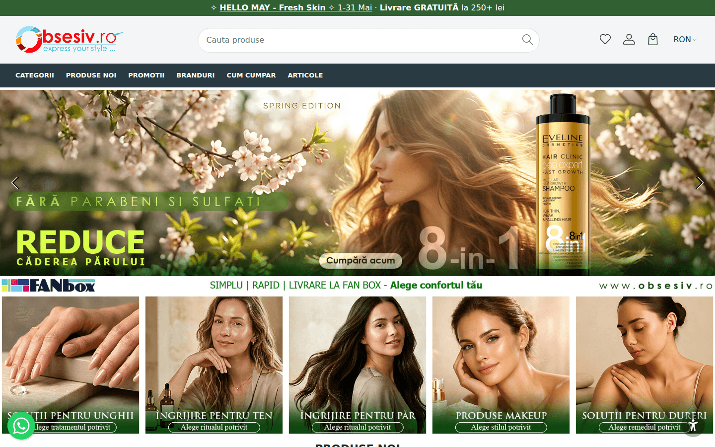Click 'Alege confortul tău' FAN Box text
Screen dimensions: 715x447
(x=436, y=285)
